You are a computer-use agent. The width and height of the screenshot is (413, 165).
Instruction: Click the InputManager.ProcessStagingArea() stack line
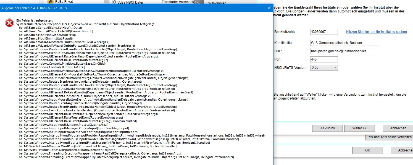coord(64,125)
